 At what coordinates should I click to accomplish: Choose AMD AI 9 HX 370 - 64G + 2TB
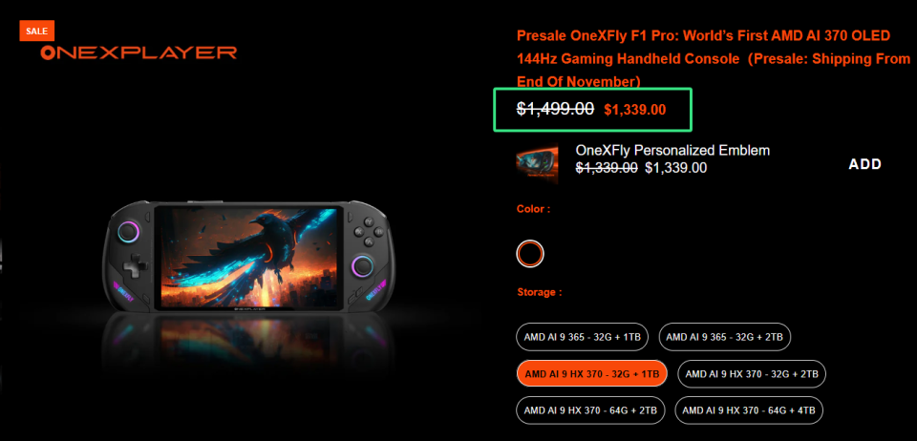coord(590,409)
